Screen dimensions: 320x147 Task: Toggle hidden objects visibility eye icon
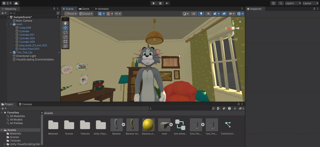coord(224,14)
